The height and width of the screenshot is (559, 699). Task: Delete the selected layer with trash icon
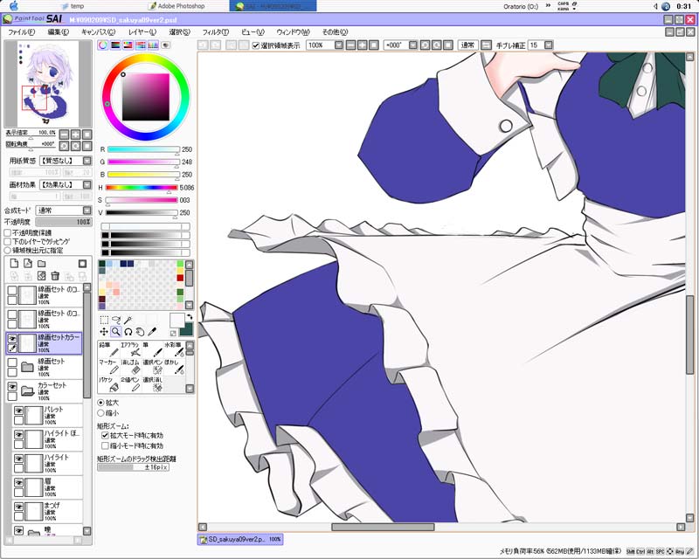tap(55, 276)
